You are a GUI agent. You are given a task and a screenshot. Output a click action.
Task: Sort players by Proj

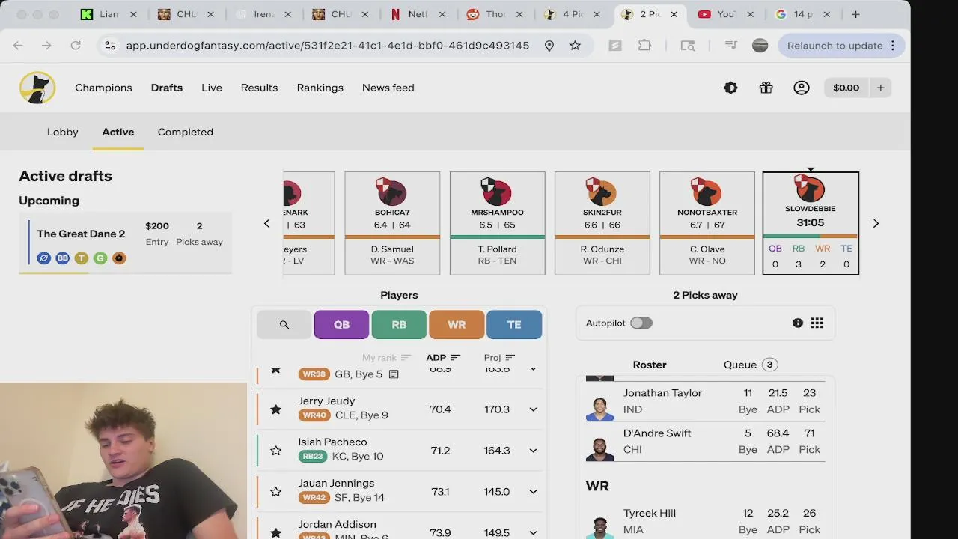tap(499, 358)
